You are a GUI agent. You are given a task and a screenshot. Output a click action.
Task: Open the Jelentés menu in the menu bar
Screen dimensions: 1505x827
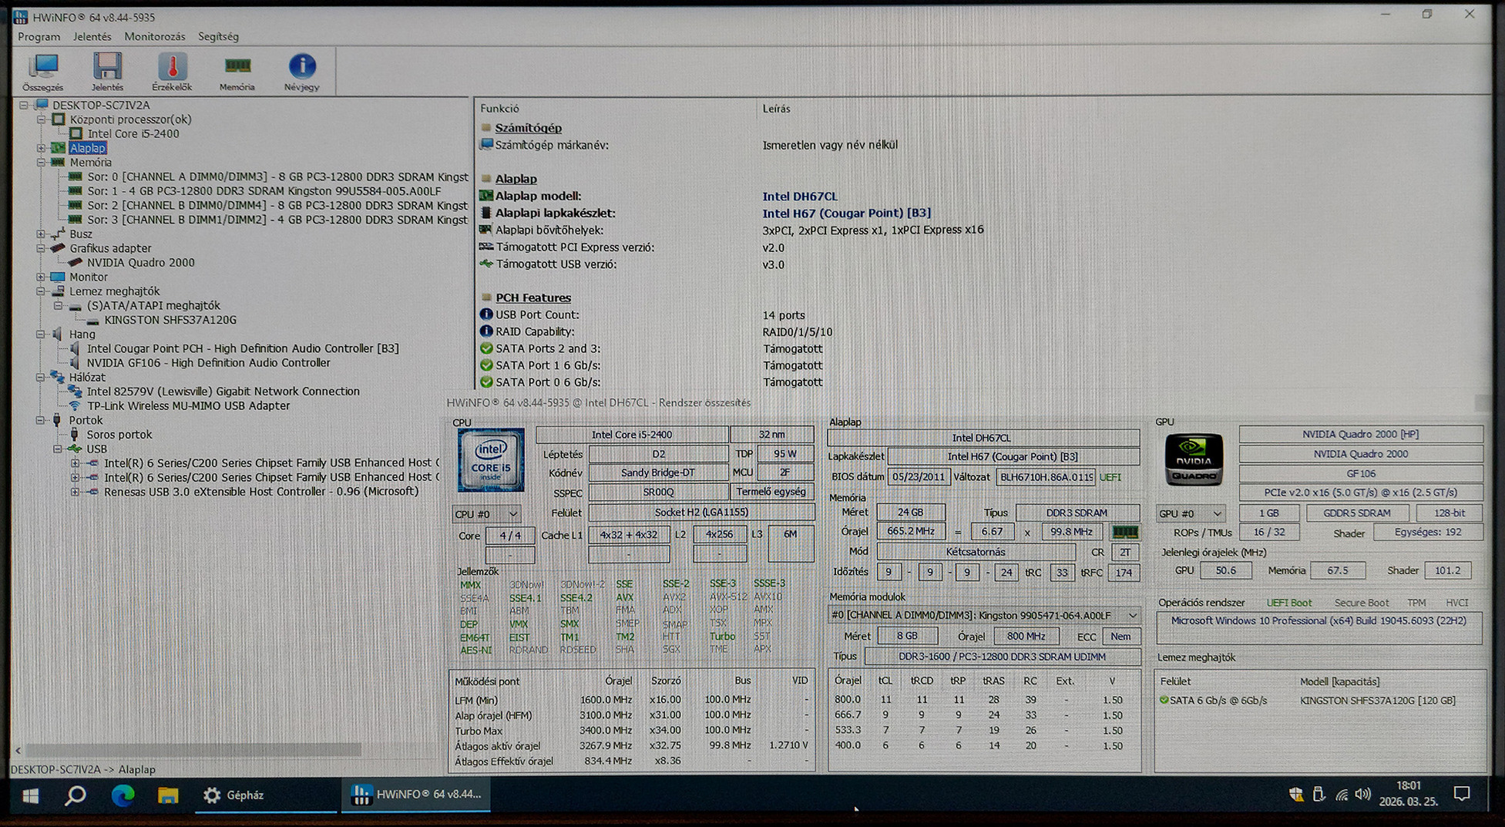click(x=92, y=36)
